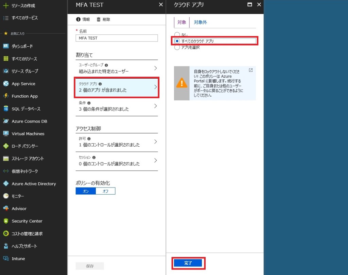Open the リソース グループ cube icon

tap(6, 71)
